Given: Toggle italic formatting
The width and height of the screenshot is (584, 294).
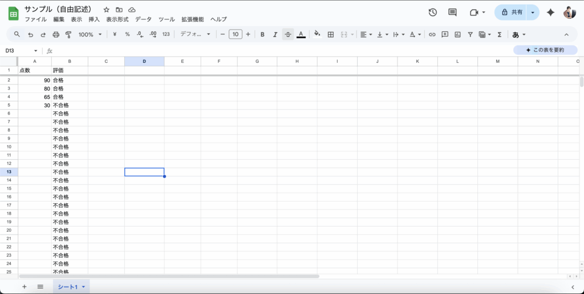Looking at the screenshot, I should tap(275, 34).
